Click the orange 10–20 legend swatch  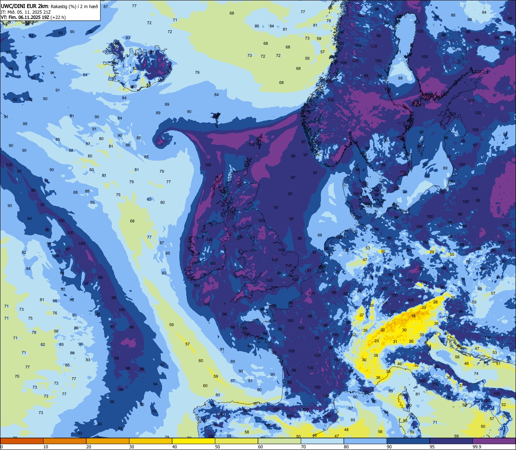pyautogui.click(x=64, y=441)
